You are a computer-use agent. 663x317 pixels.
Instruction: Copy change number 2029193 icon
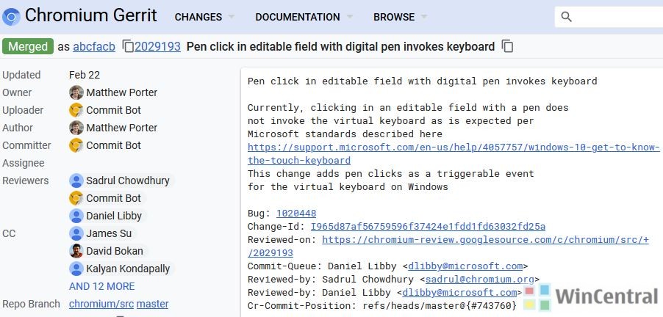129,46
